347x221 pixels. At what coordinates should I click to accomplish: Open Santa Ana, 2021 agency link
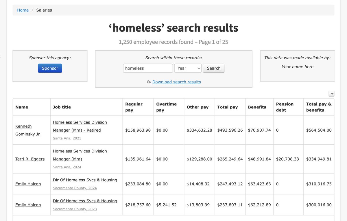pos(67,138)
